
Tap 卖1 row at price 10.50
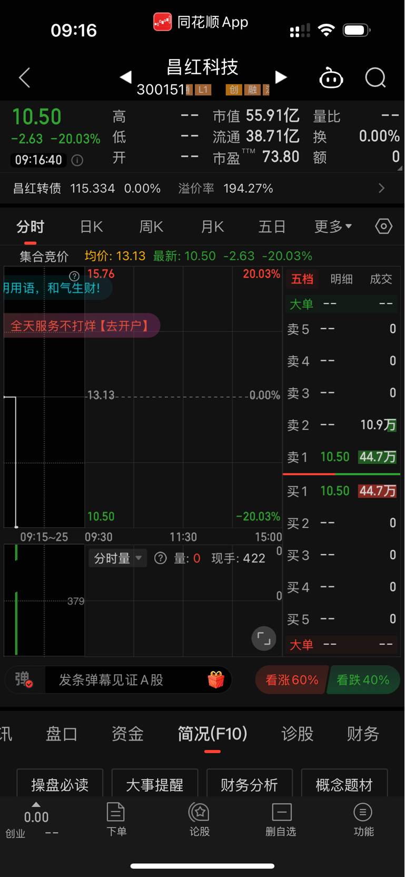(342, 457)
